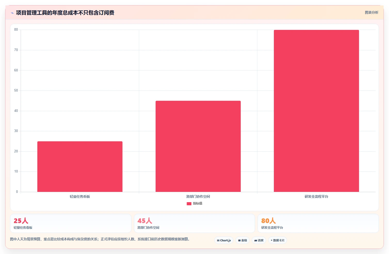Click the y-axis value 50
Viewport: 389px width, 254px height.
[16, 91]
